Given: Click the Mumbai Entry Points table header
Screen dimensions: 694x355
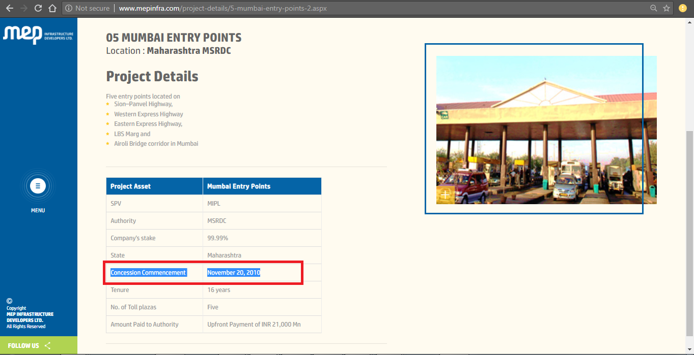Looking at the screenshot, I should [x=262, y=186].
